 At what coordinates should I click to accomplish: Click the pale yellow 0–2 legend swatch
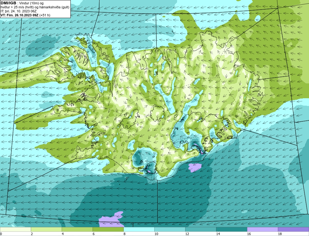point(15,229)
